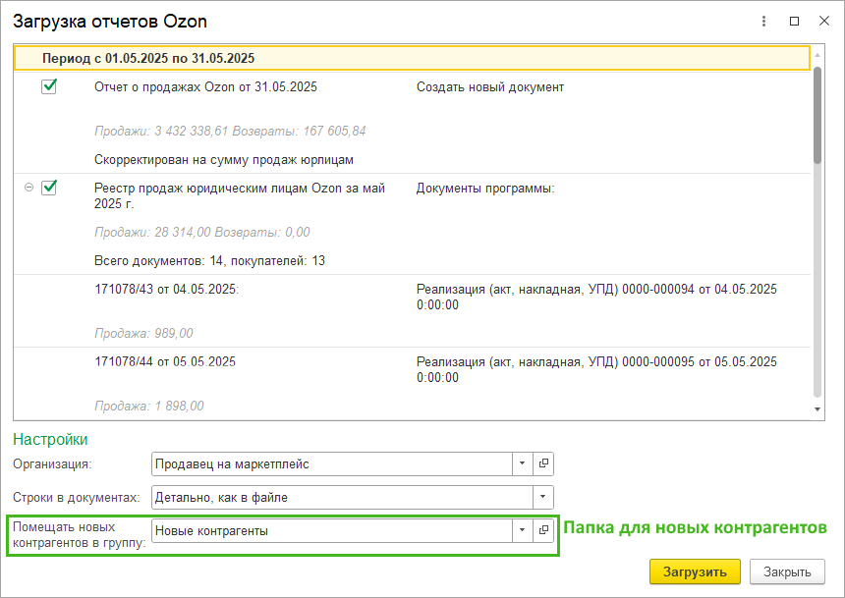Click the scroll down arrow of the list

817,409
